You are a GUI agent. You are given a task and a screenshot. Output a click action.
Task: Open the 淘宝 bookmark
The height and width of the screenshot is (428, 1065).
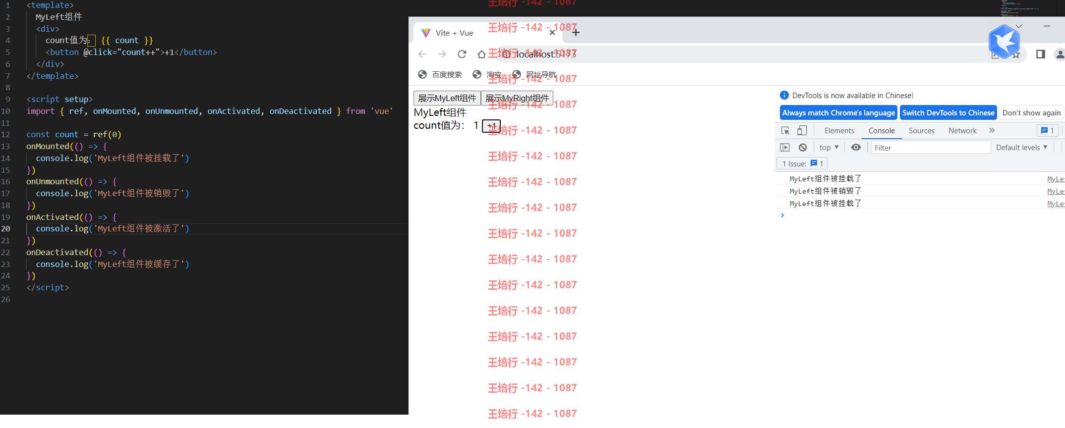coord(487,74)
